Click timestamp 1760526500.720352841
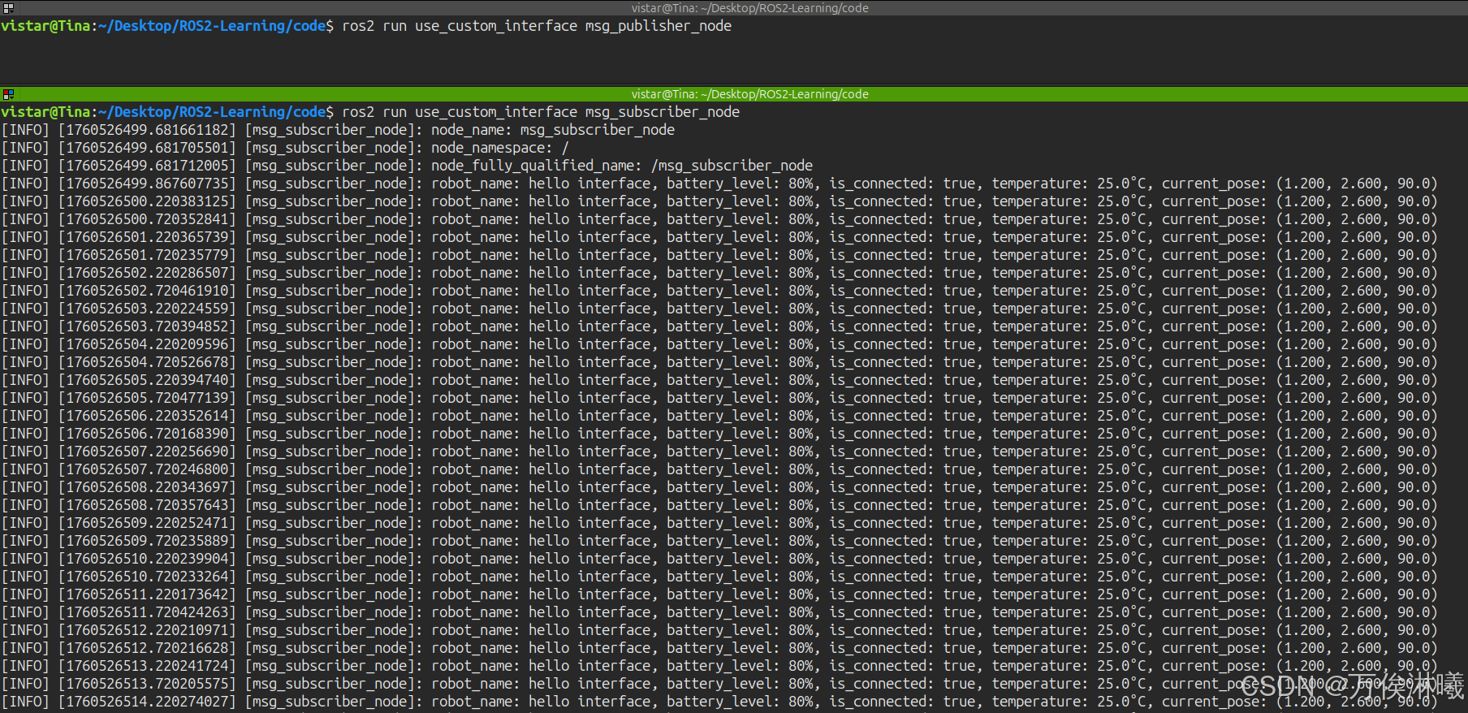The width and height of the screenshot is (1468, 713). coord(147,219)
